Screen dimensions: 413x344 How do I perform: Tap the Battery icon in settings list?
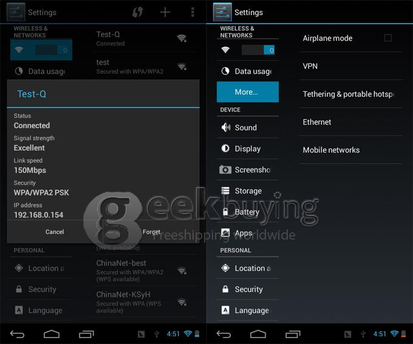pyautogui.click(x=225, y=212)
